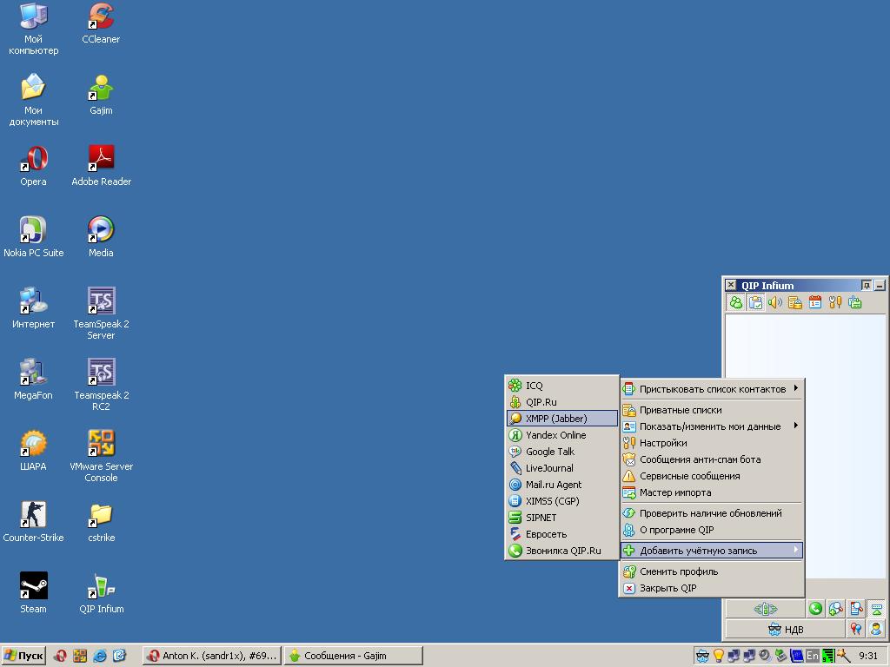Choose Google Talk account type
This screenshot has width=890, height=667.
tap(561, 452)
